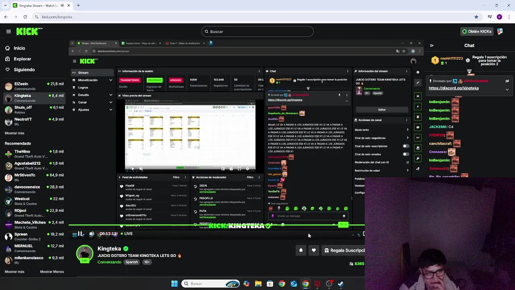This screenshot has width=515, height=290.
Task: Open NeutroYT channel in sidebar
Action: (x=34, y=121)
